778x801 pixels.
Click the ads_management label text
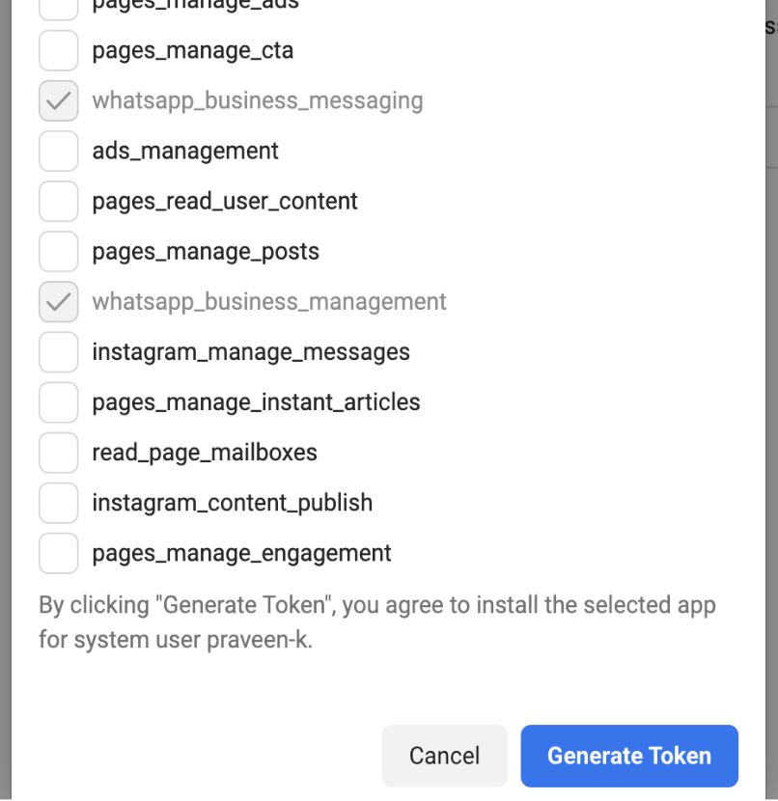pyautogui.click(x=185, y=152)
